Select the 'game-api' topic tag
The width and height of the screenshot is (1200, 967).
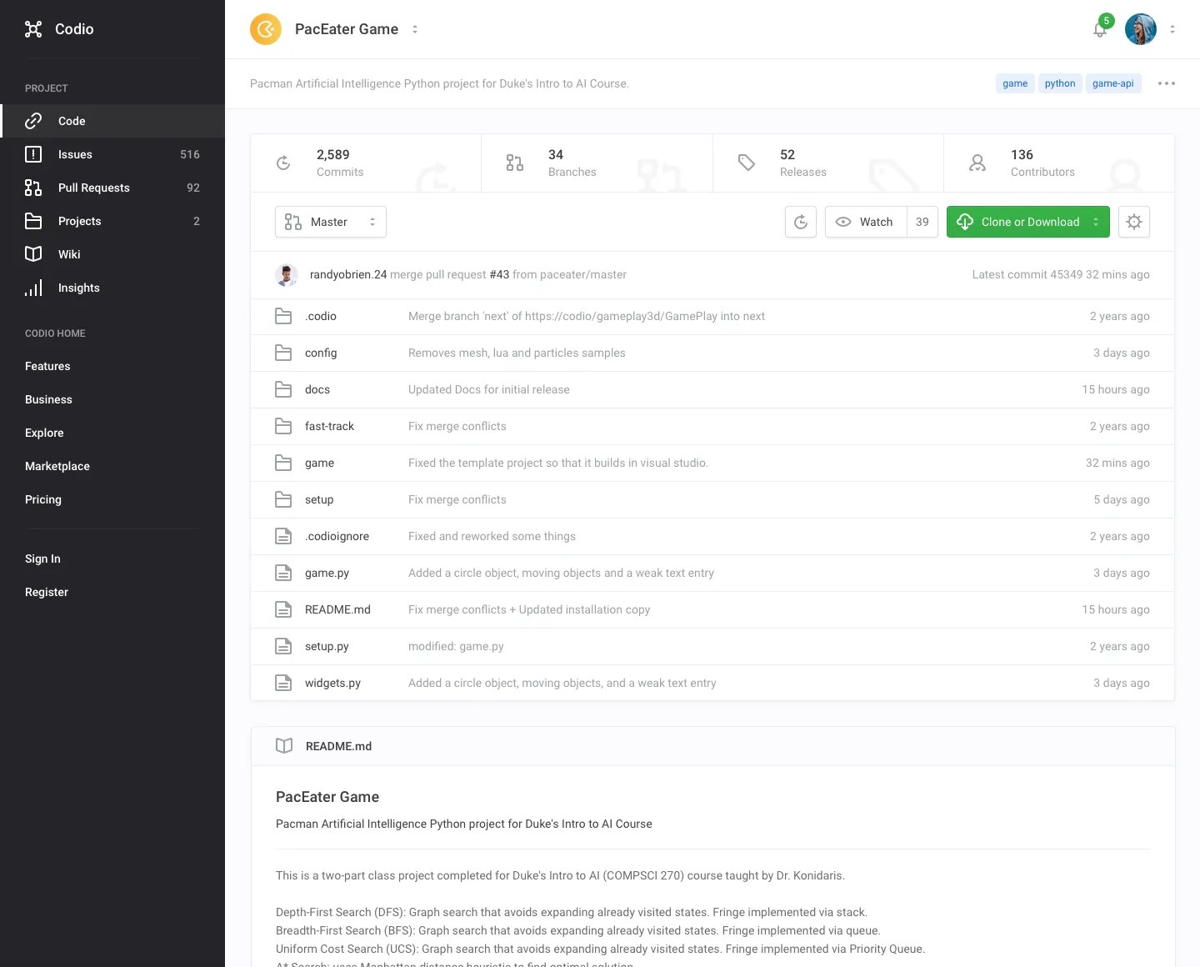click(1113, 83)
